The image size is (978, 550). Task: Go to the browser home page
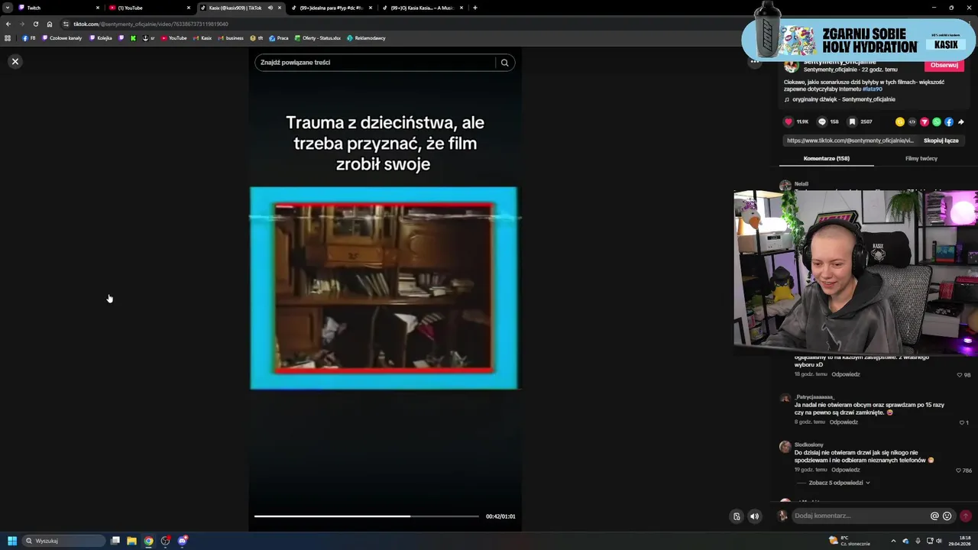click(x=50, y=24)
